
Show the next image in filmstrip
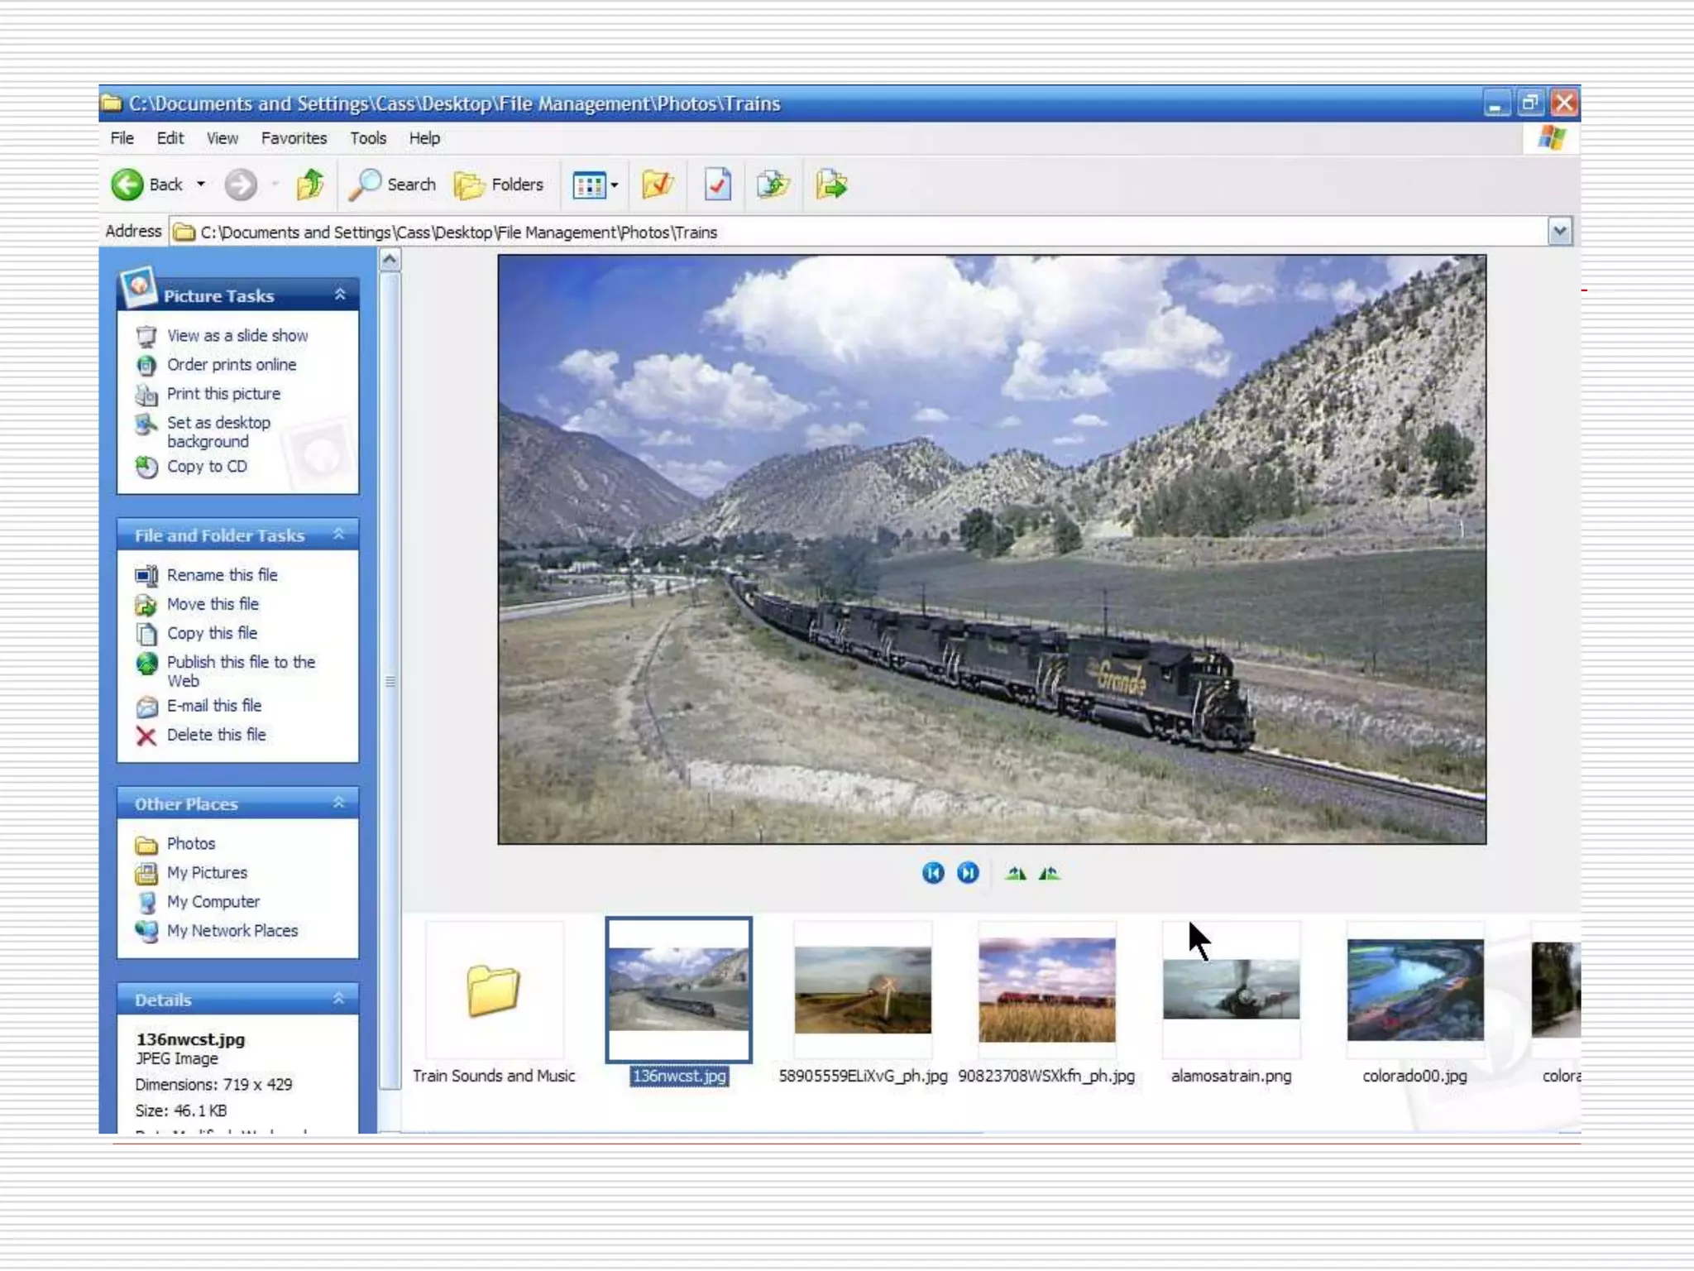[967, 873]
